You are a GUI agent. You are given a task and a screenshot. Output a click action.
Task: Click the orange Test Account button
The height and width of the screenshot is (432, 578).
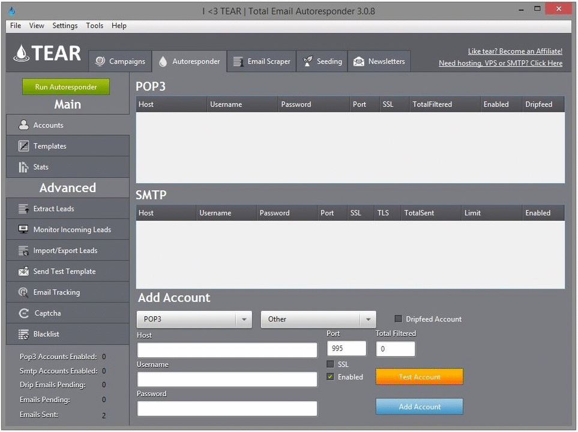[420, 377]
